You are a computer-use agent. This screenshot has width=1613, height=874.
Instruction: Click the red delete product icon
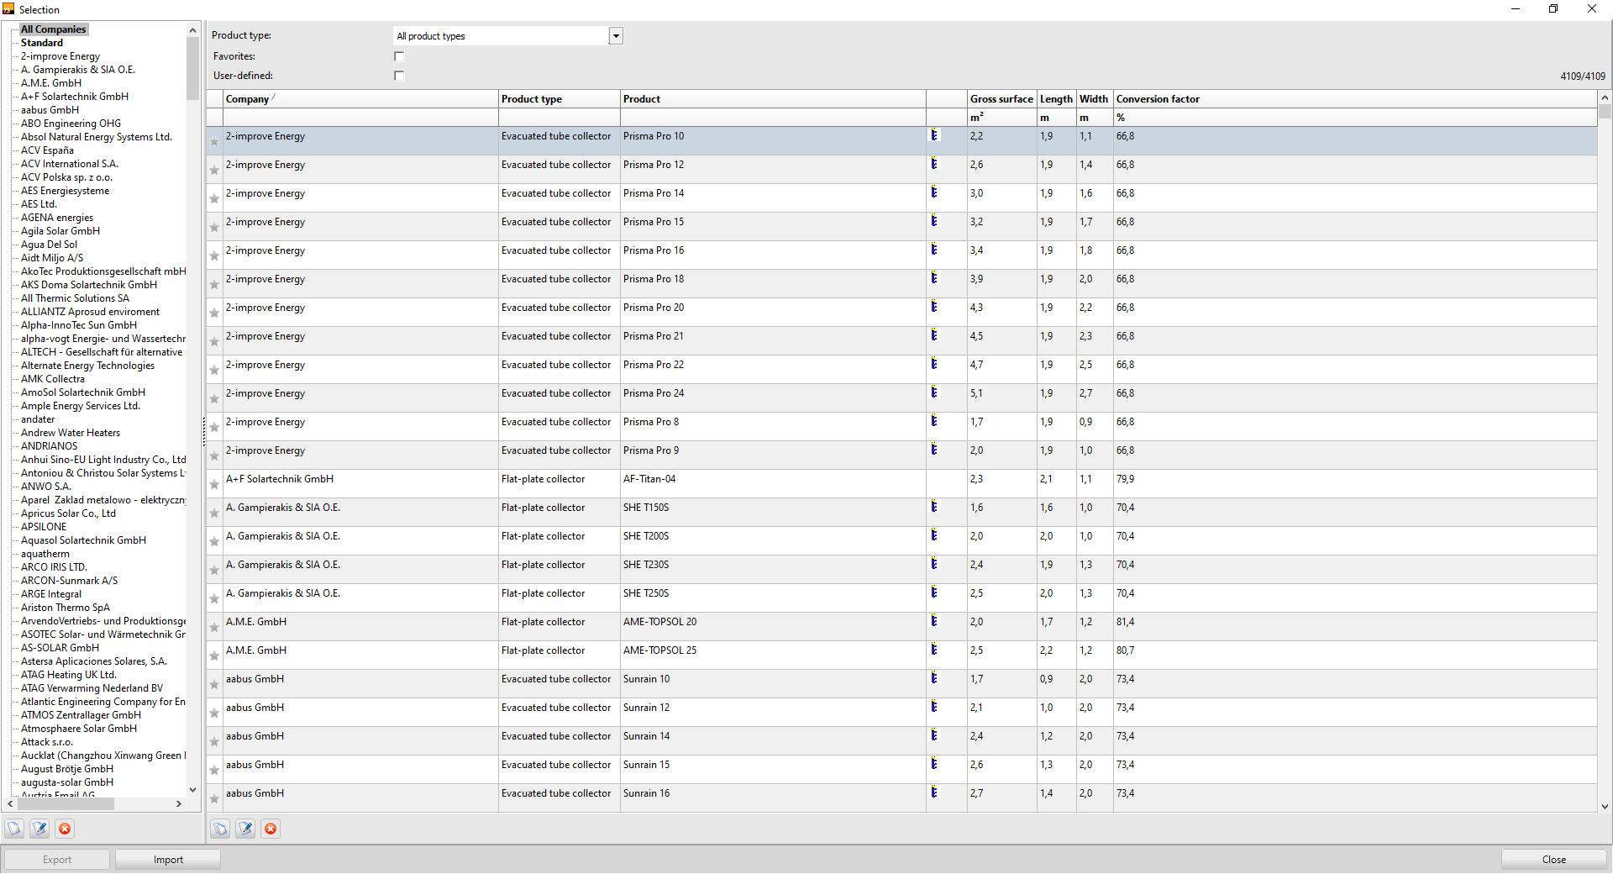(271, 829)
